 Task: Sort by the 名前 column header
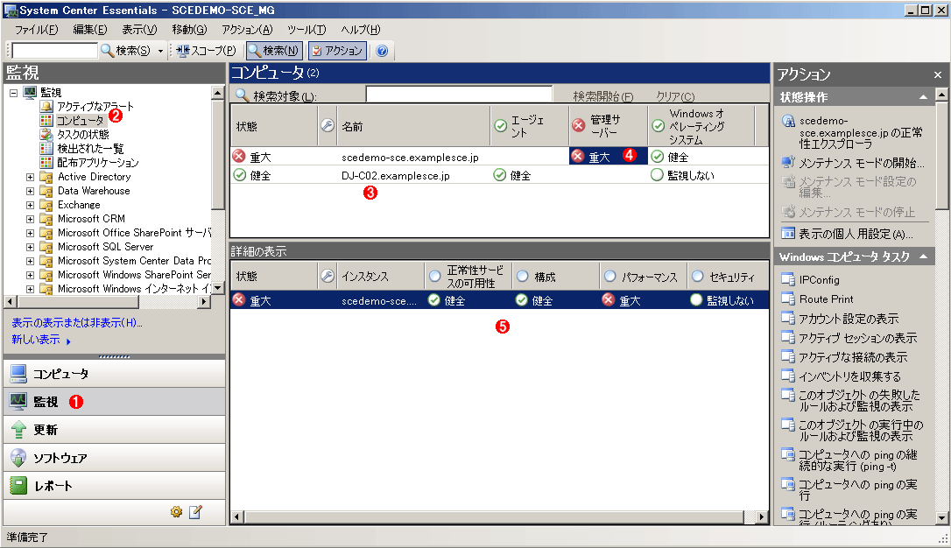point(413,127)
